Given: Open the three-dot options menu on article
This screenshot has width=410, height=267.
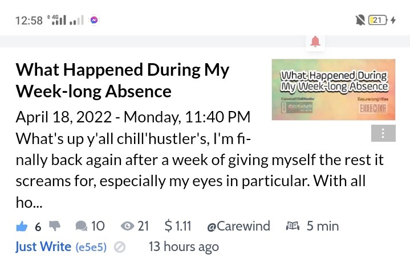Looking at the screenshot, I should click(x=383, y=133).
